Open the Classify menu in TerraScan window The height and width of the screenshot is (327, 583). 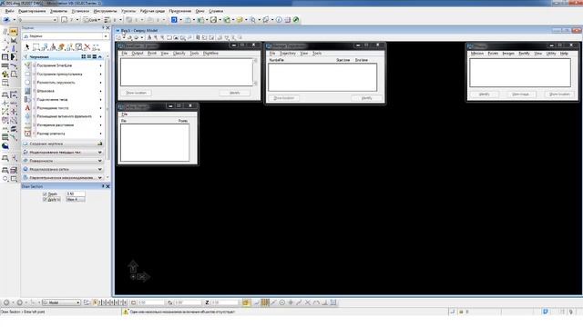pos(179,54)
